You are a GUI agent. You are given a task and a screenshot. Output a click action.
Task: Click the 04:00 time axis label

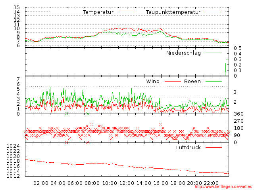tap(58, 183)
